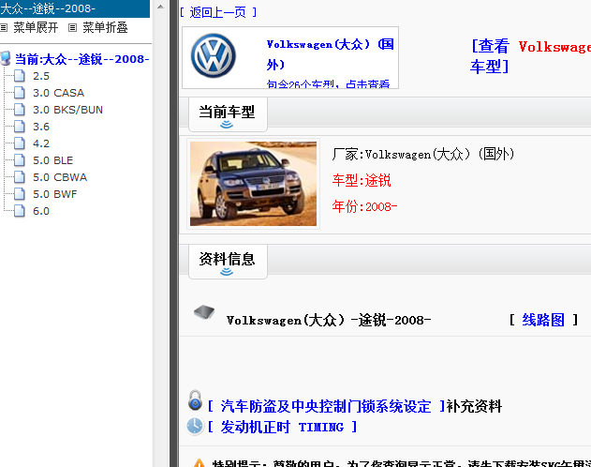Click the page icon next to 5.0 BWF
This screenshot has height=467, width=591.
(x=20, y=194)
